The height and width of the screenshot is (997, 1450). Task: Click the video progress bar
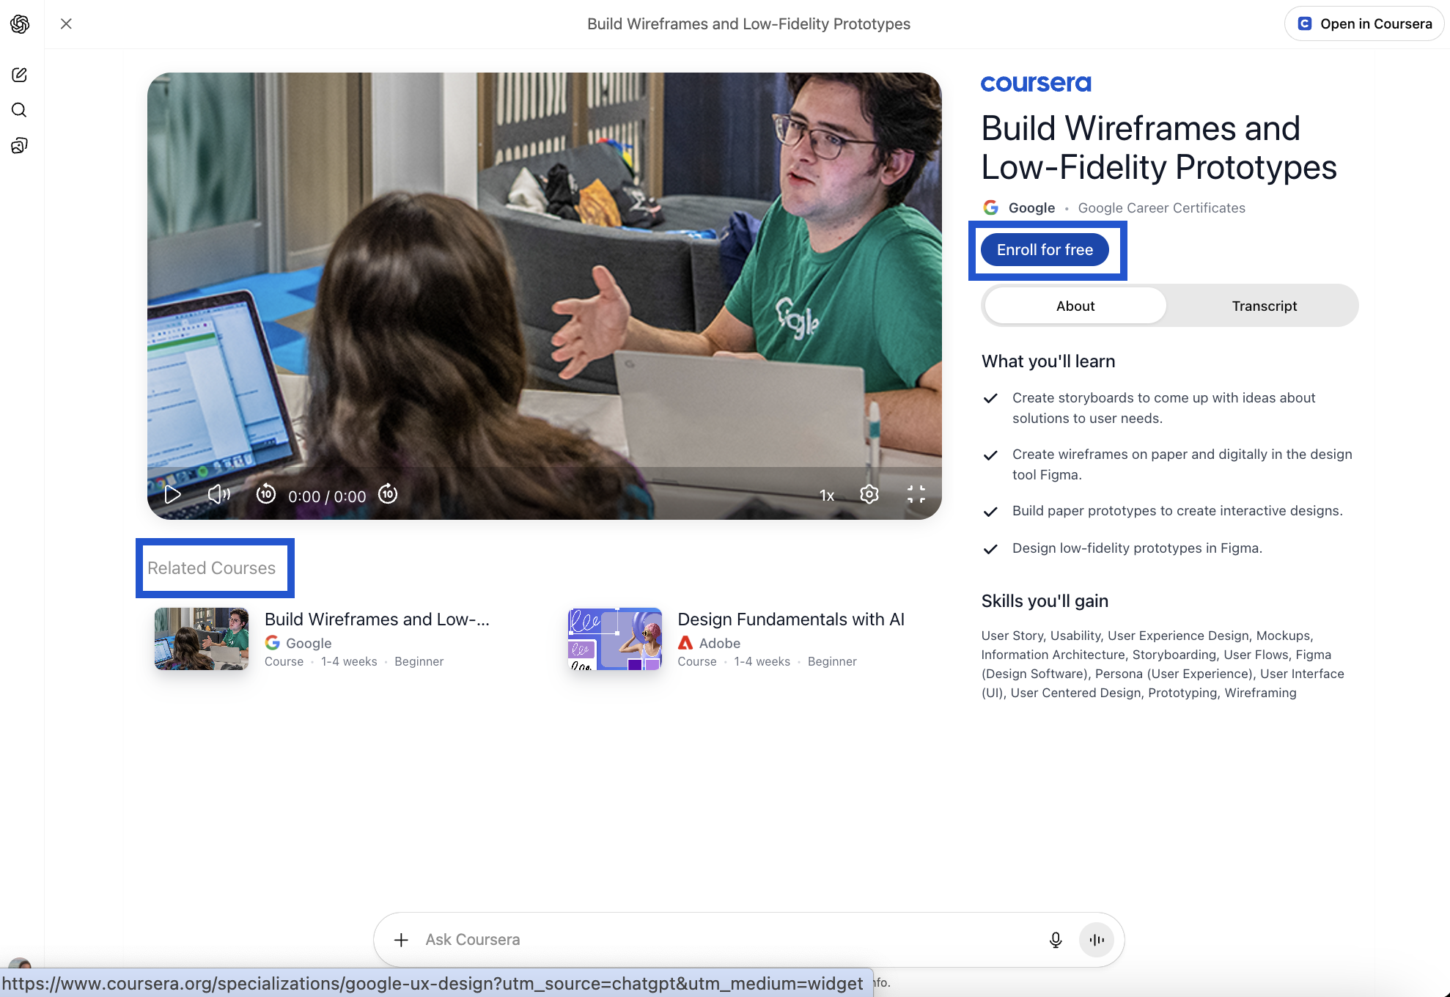(x=545, y=469)
